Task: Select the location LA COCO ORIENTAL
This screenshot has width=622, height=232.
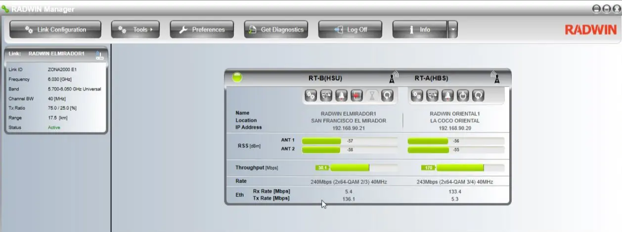Action: coord(455,121)
